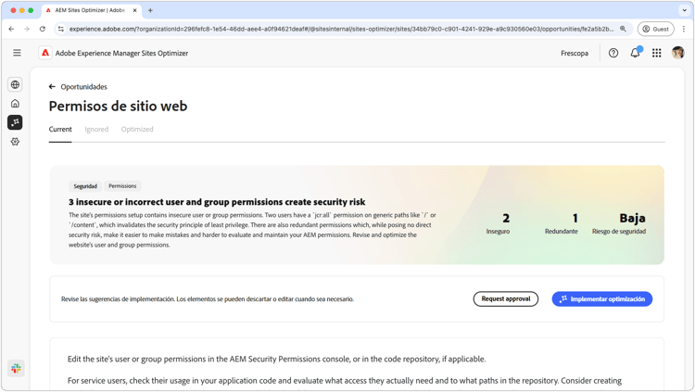The height and width of the screenshot is (392, 695).
Task: Click the browser back arrow
Action: coord(11,29)
